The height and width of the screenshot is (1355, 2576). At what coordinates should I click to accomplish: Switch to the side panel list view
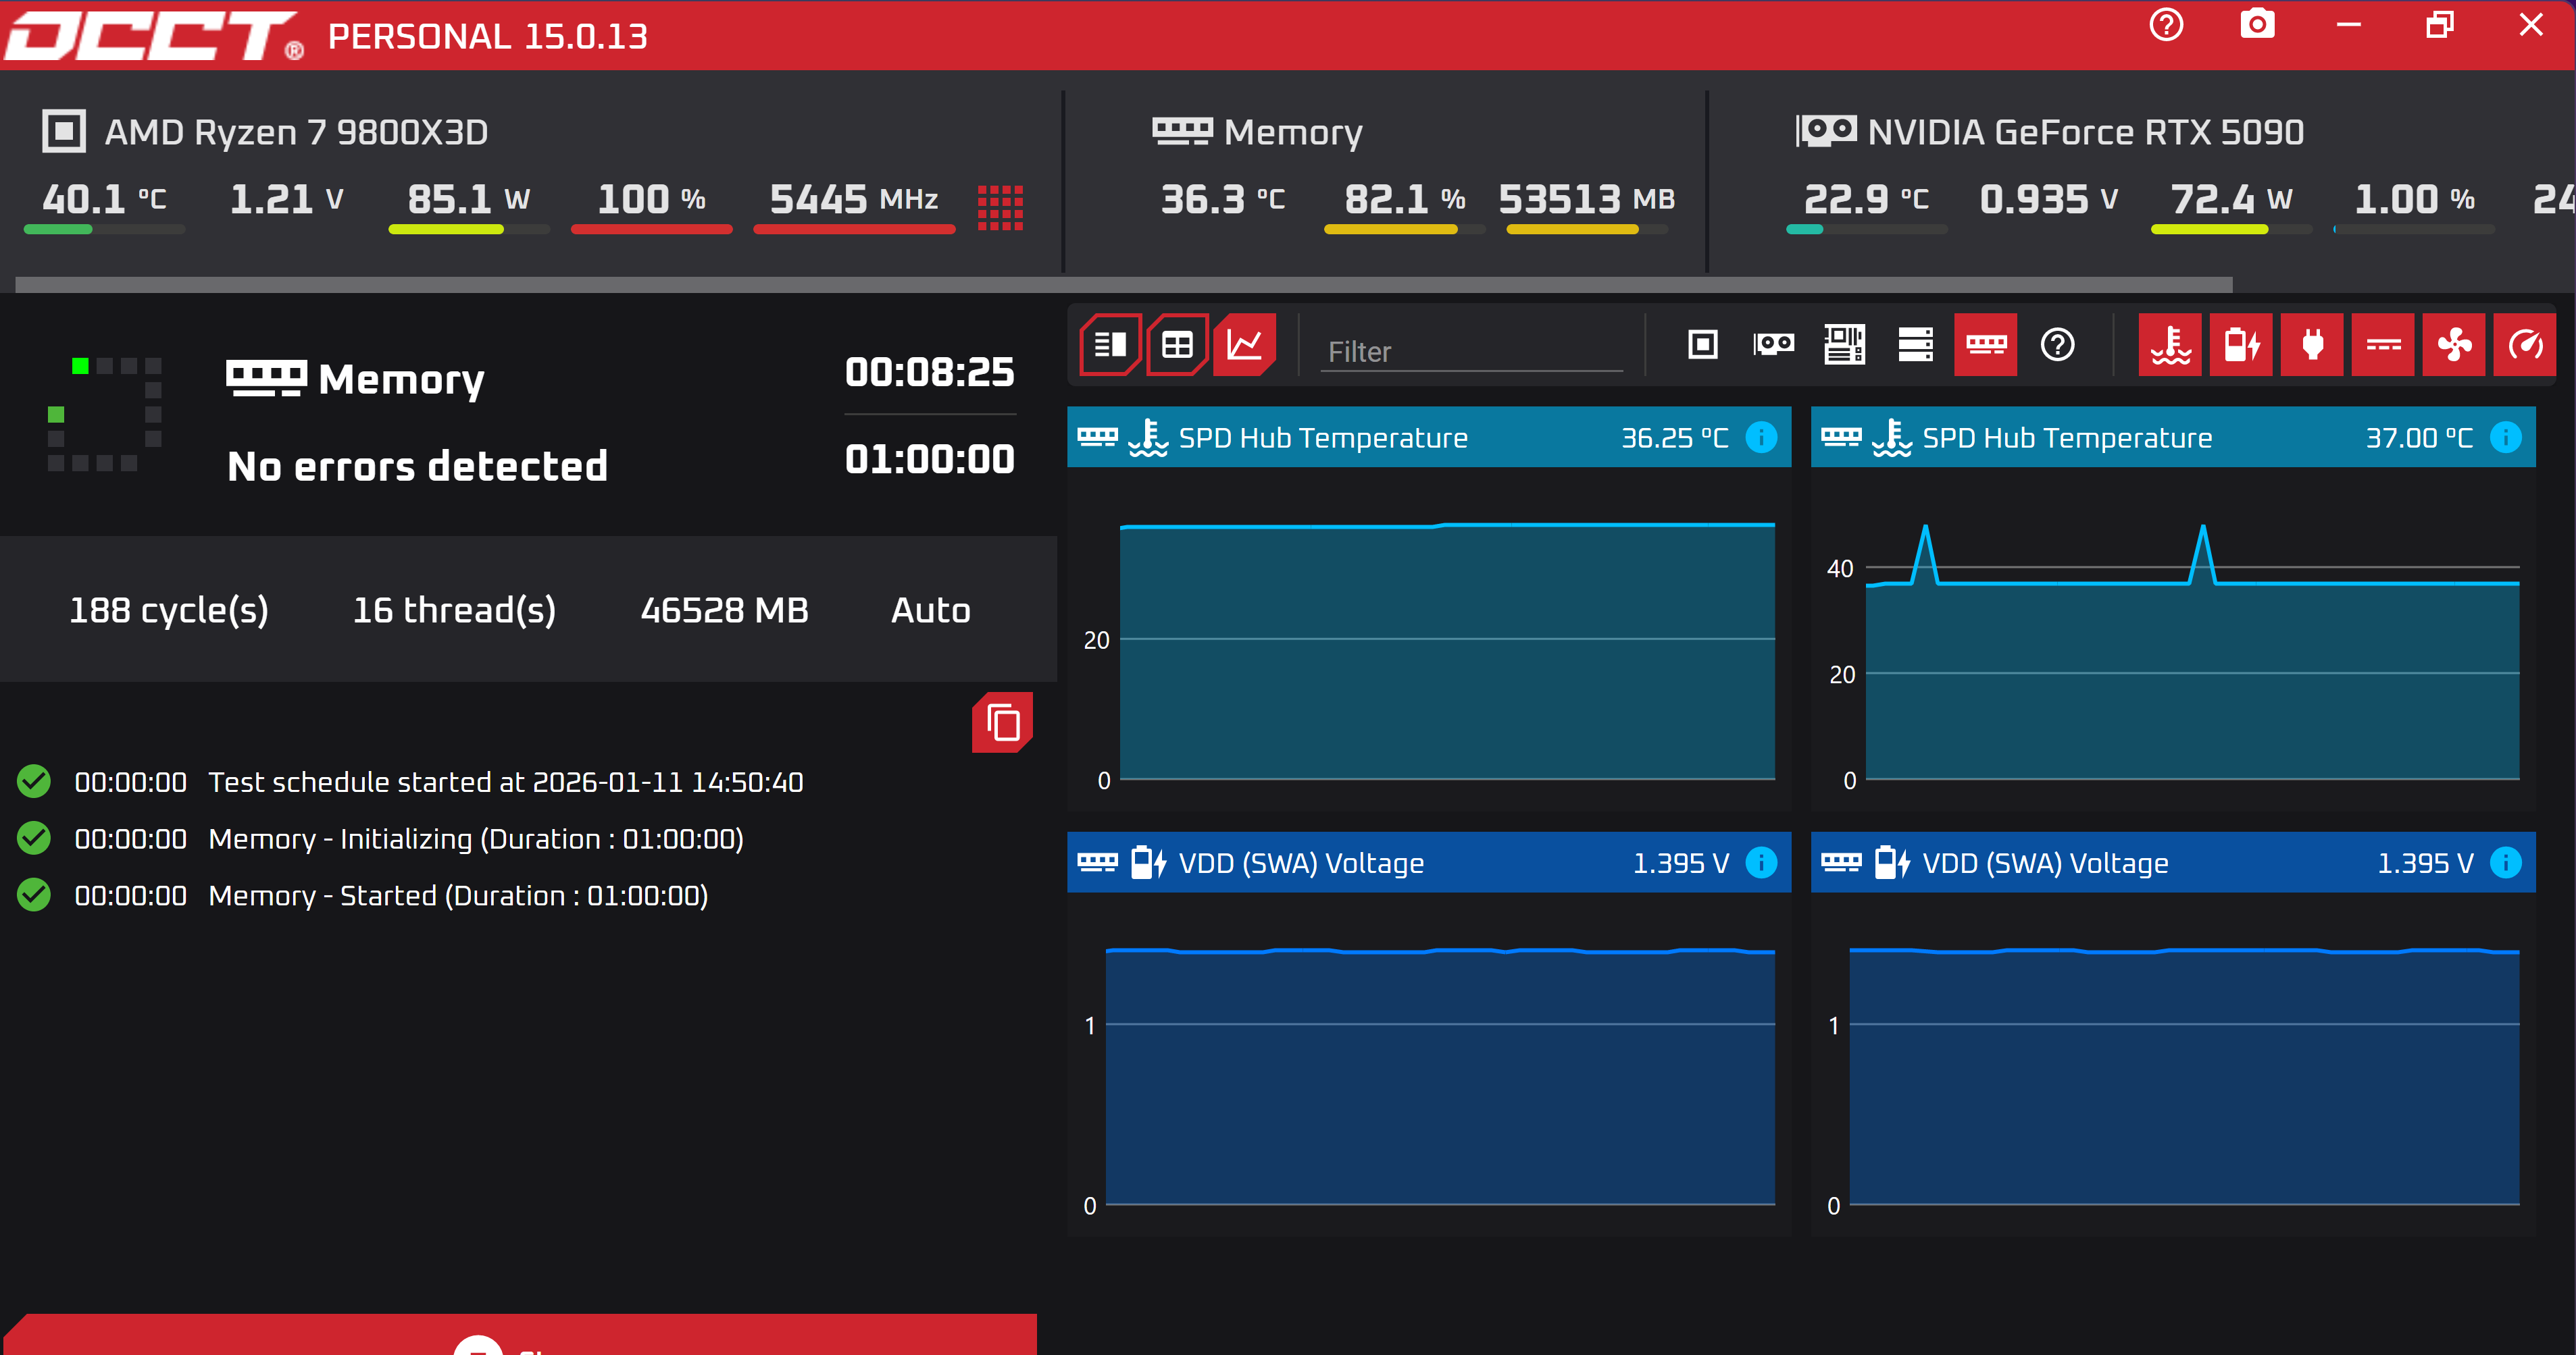(x=1110, y=345)
